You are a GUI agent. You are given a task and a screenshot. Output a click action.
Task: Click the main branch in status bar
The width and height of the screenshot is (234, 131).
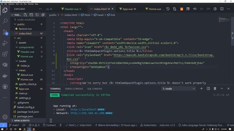[14, 125]
